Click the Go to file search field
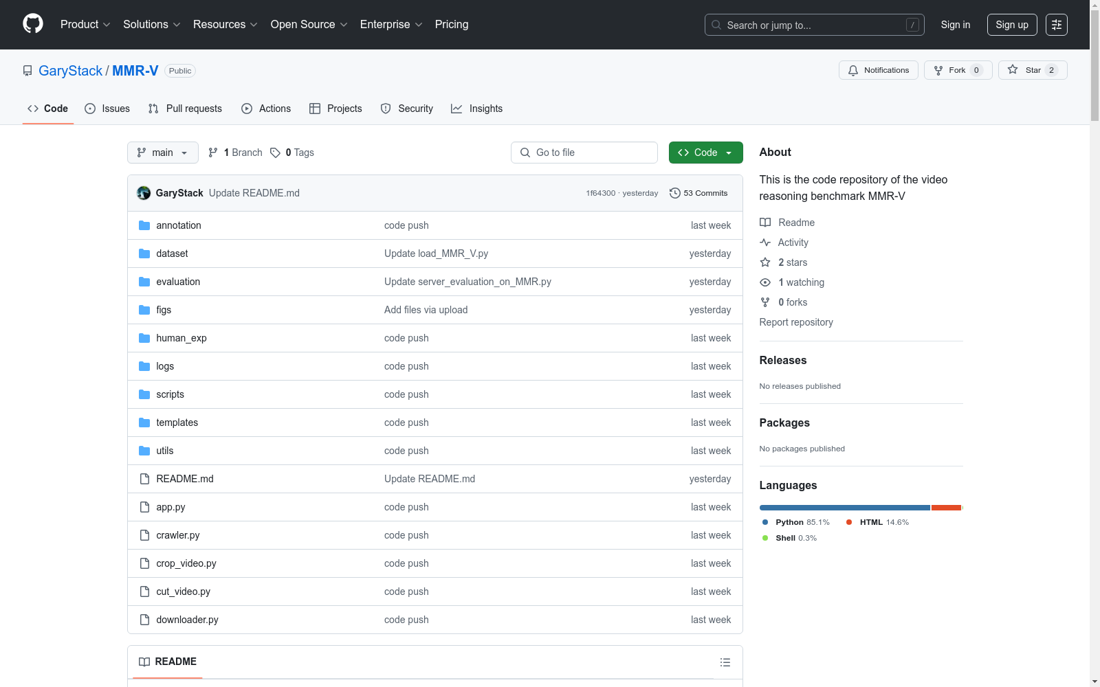The image size is (1100, 687). (x=584, y=153)
